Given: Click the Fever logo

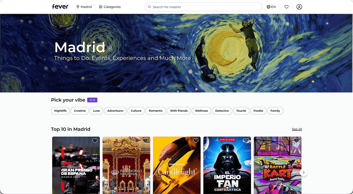Looking at the screenshot, I should [x=60, y=6].
